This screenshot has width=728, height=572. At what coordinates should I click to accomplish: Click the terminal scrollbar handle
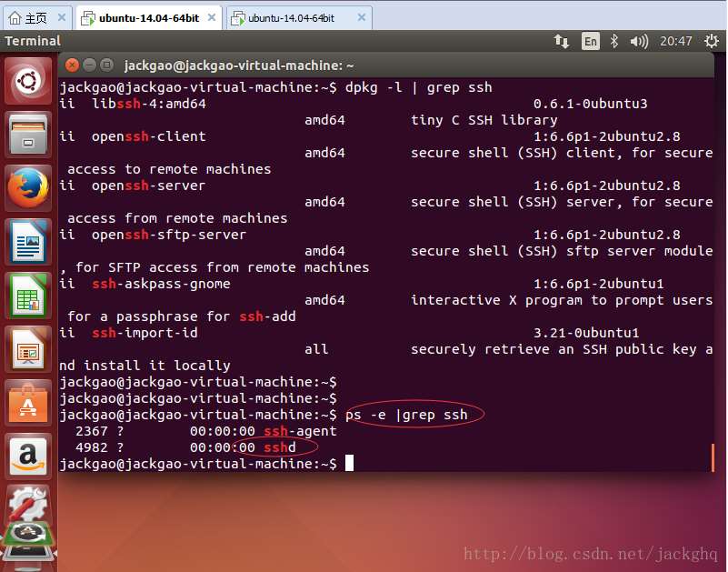pos(713,457)
